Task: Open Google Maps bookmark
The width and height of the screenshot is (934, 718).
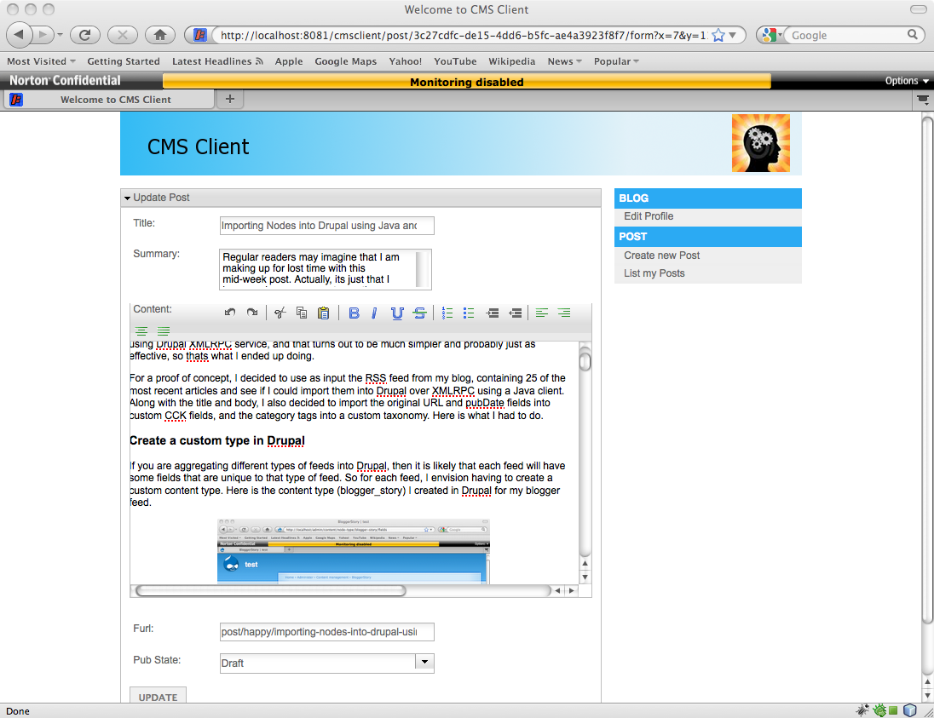Action: (x=345, y=61)
